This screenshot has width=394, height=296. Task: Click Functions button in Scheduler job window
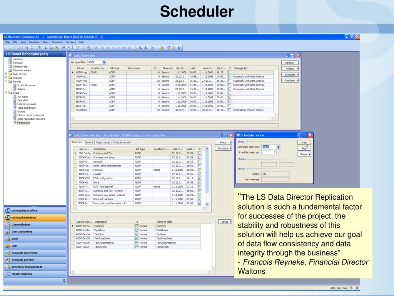coord(223,148)
